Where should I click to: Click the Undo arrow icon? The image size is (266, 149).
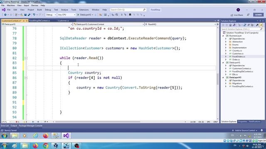(x=34, y=15)
